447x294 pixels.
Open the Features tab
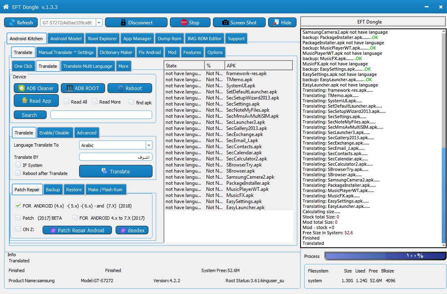pyautogui.click(x=192, y=52)
